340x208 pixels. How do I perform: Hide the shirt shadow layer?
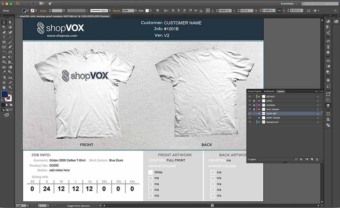click(250, 109)
